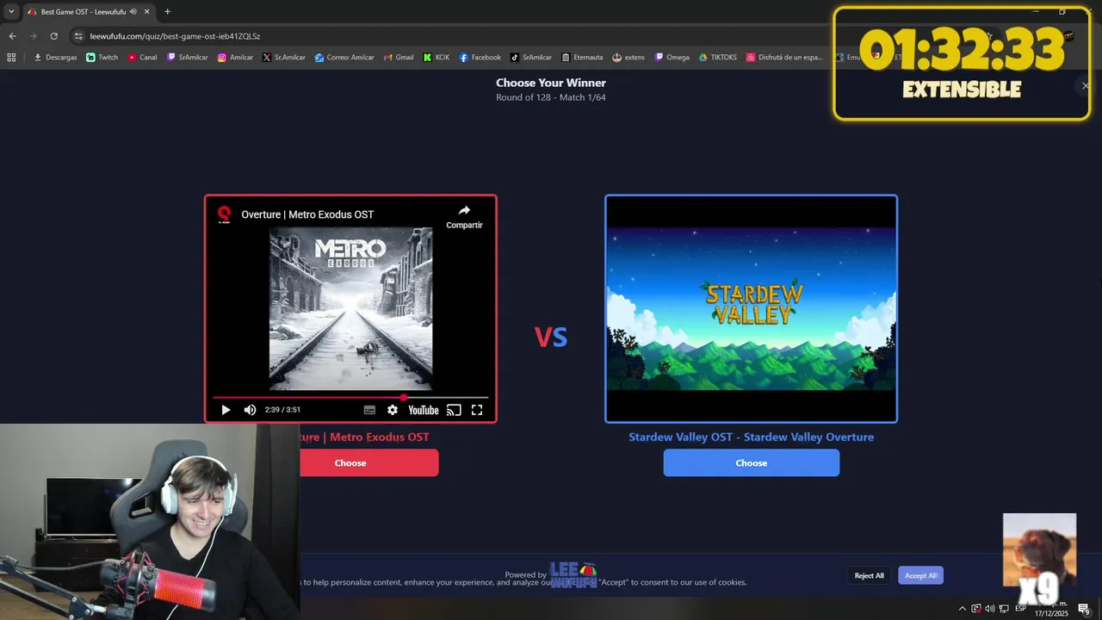Open the extens bookmark

[628, 58]
